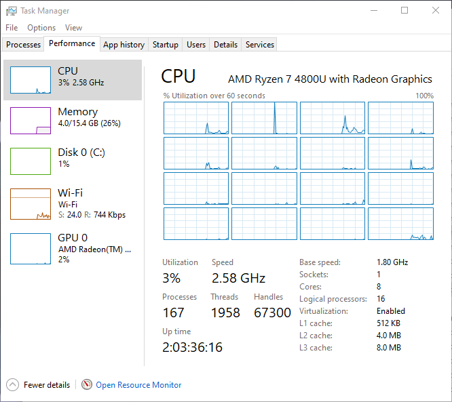Image resolution: width=452 pixels, height=402 pixels.
Task: Click the Handles count 67300
Action: (x=272, y=313)
